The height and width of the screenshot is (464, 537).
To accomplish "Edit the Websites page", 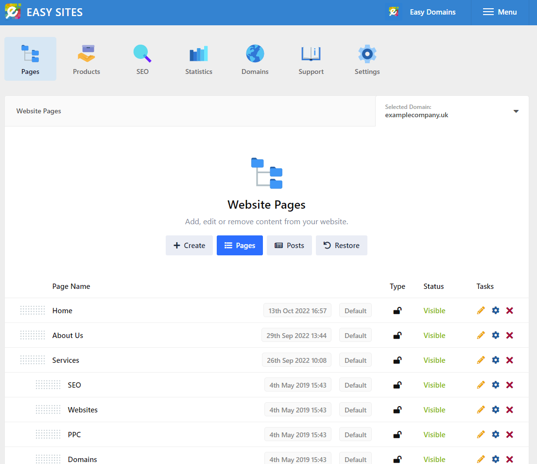I will point(481,410).
